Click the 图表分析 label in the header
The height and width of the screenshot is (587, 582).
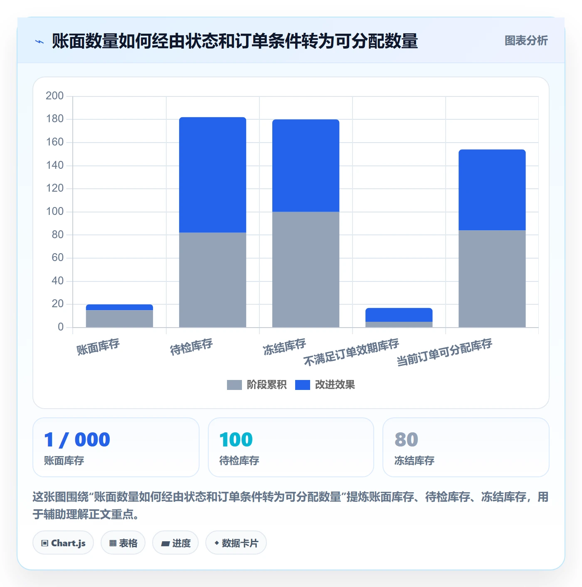pos(526,41)
